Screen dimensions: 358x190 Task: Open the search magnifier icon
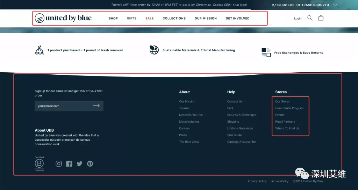[310, 18]
